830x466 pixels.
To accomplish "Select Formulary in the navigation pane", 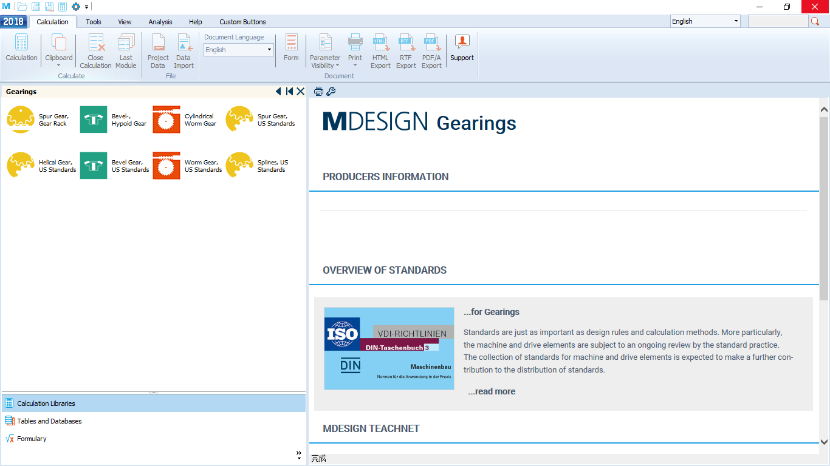I will [x=154, y=439].
